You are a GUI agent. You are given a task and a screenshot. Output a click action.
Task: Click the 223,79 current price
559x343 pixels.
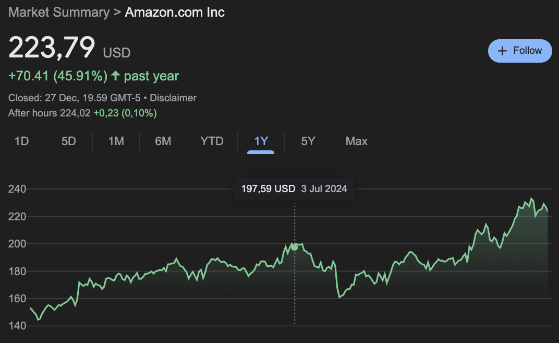click(x=52, y=48)
